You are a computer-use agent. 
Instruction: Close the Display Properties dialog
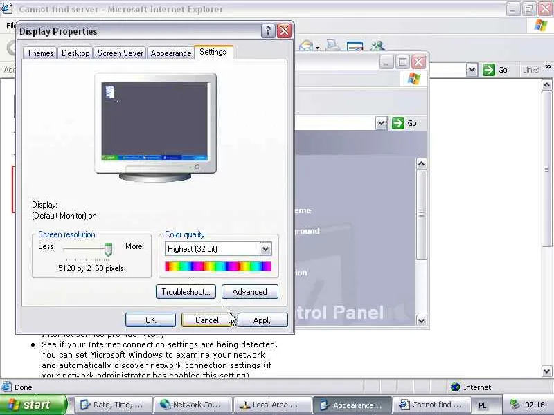click(284, 31)
